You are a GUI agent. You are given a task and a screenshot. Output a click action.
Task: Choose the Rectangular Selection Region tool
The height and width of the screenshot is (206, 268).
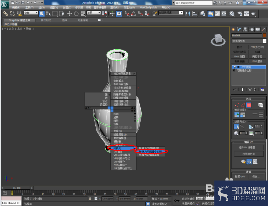55,13
